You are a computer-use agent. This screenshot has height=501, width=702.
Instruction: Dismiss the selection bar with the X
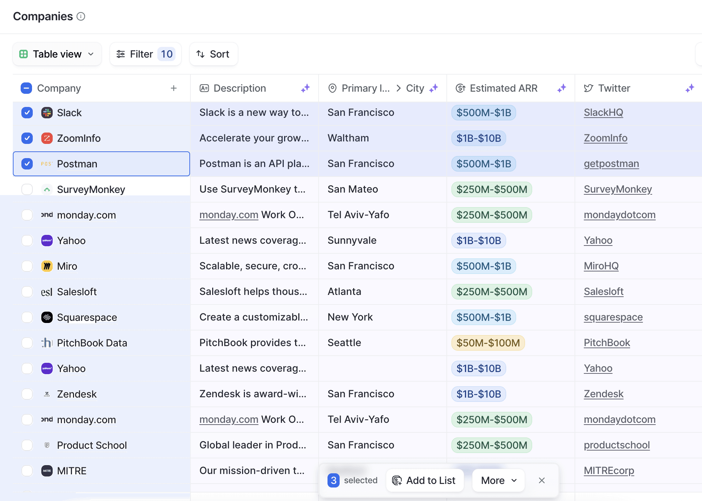tap(542, 480)
